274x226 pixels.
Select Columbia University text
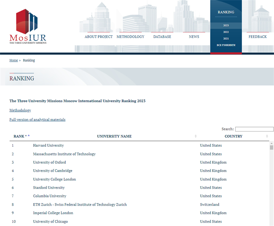(x=50, y=196)
